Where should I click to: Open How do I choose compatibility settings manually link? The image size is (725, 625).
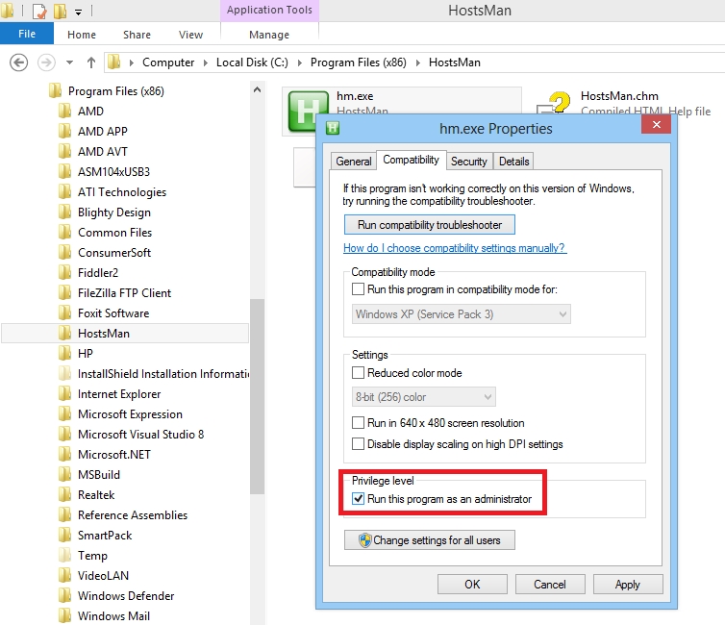(x=455, y=248)
